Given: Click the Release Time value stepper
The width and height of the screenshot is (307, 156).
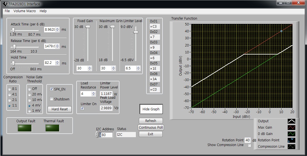Looking at the screenshot, I should tap(57, 46).
